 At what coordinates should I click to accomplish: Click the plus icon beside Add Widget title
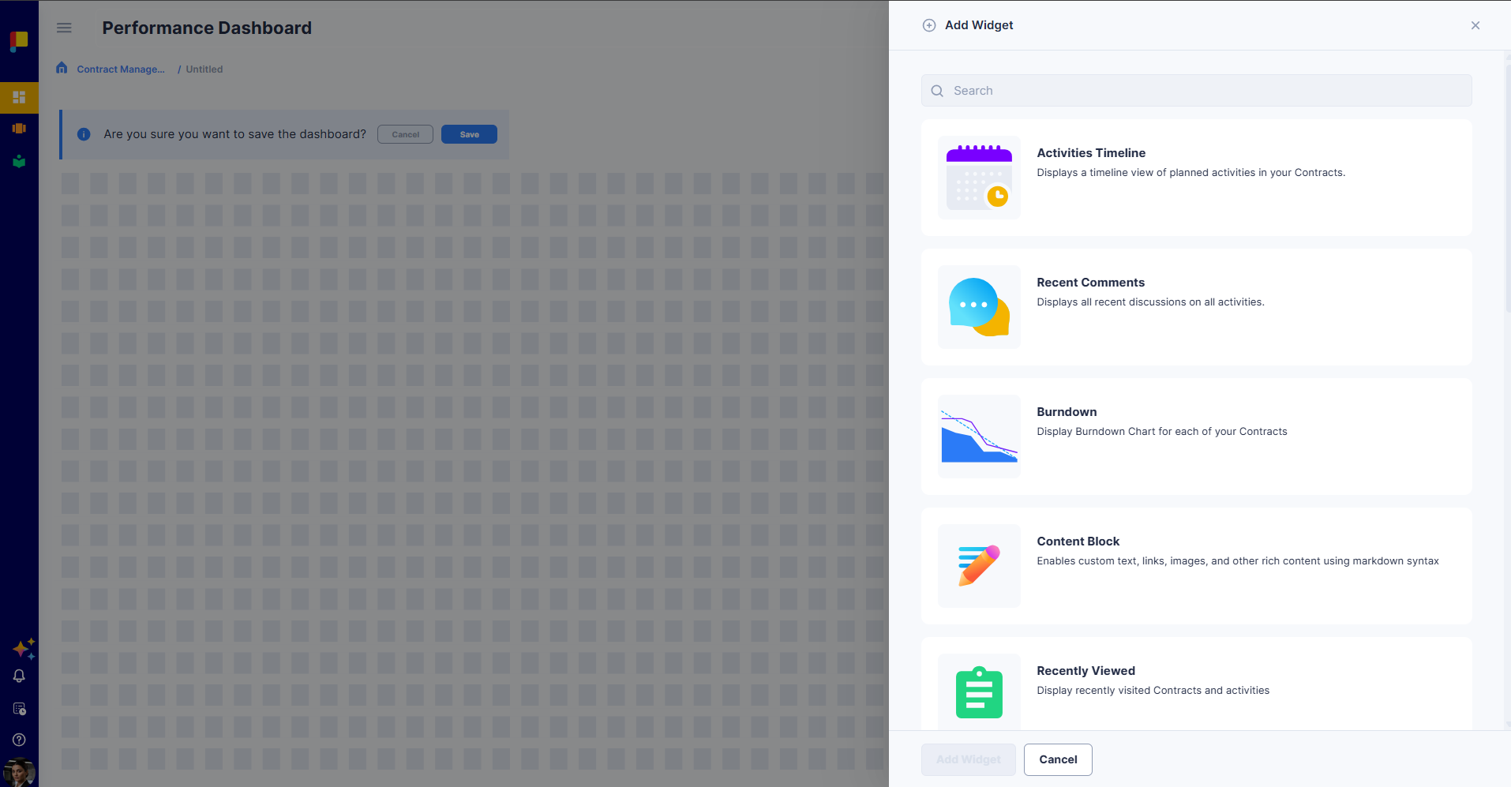point(929,25)
